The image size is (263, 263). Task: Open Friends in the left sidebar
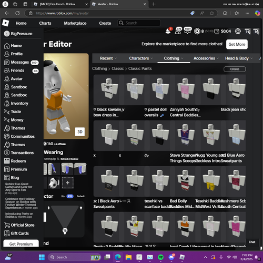21,70
